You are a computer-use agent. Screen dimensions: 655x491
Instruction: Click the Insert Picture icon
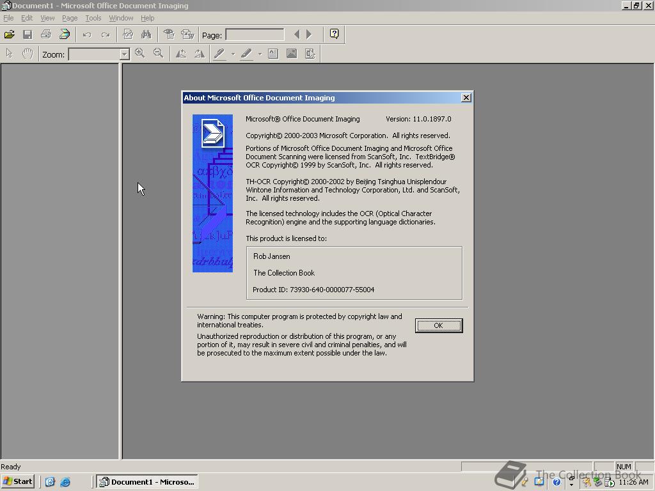point(292,54)
